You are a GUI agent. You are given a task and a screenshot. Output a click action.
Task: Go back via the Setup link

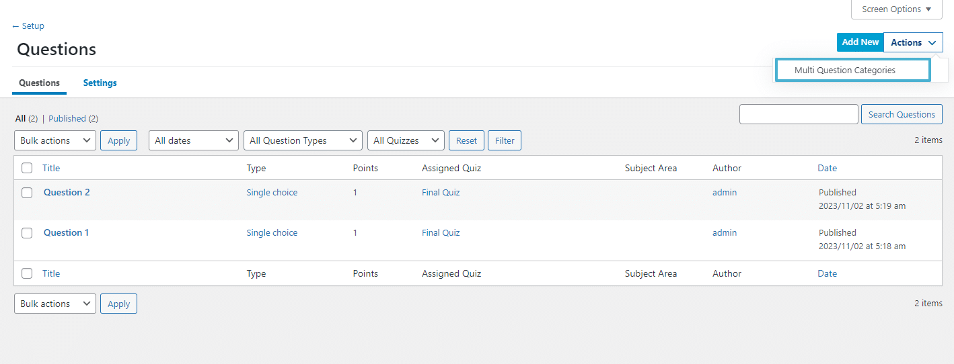point(28,26)
